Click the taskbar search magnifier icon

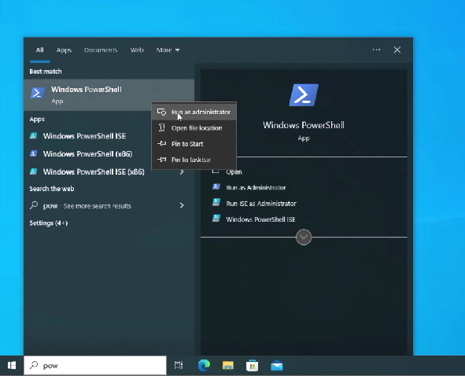pyautogui.click(x=34, y=365)
